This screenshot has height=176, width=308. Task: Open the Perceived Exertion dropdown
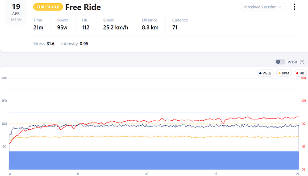point(262,7)
